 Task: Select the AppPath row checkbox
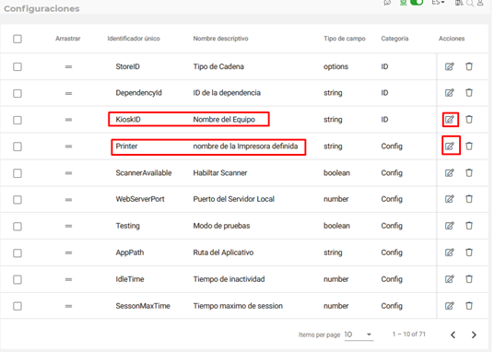pos(18,253)
